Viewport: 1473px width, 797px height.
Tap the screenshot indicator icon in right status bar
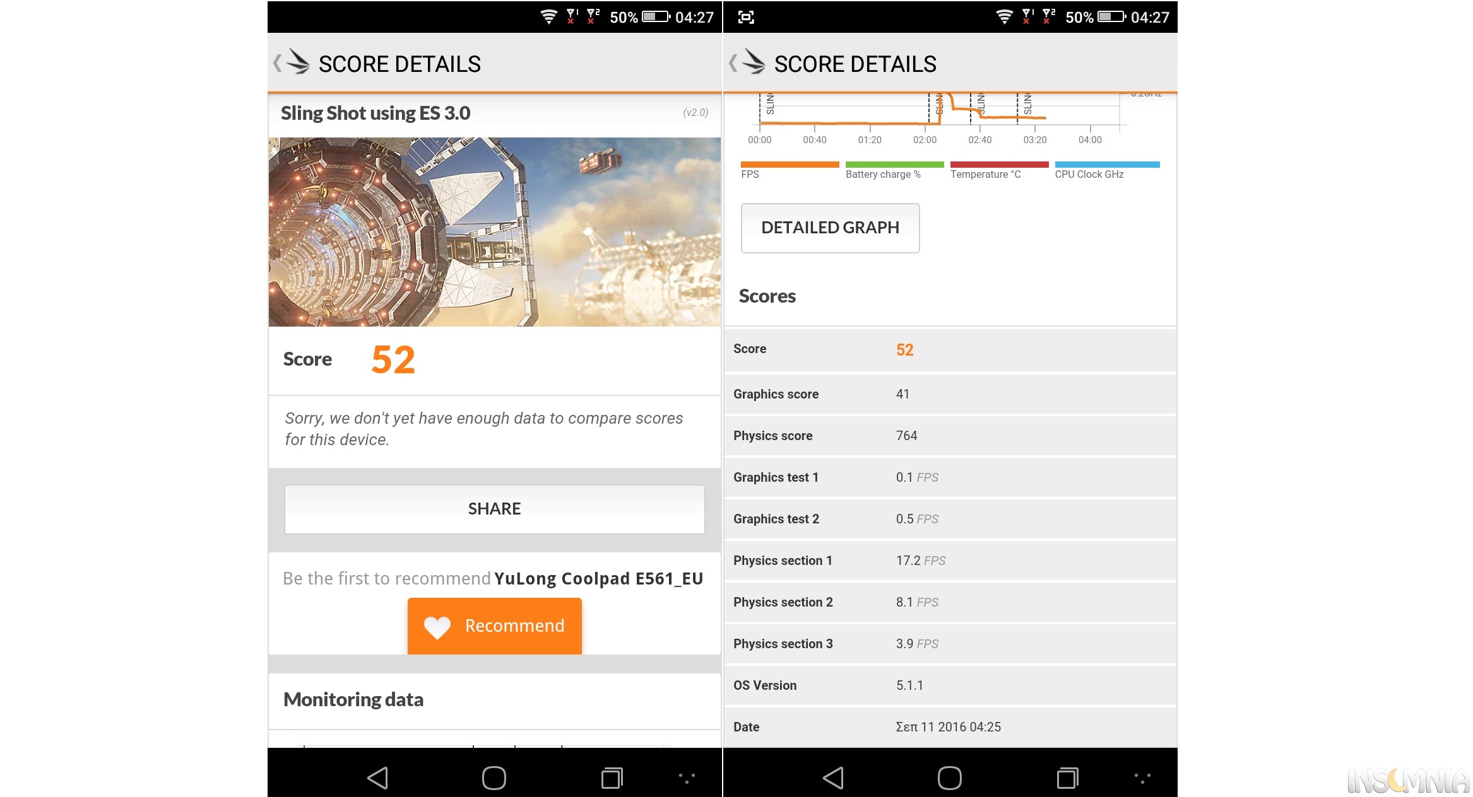(746, 17)
